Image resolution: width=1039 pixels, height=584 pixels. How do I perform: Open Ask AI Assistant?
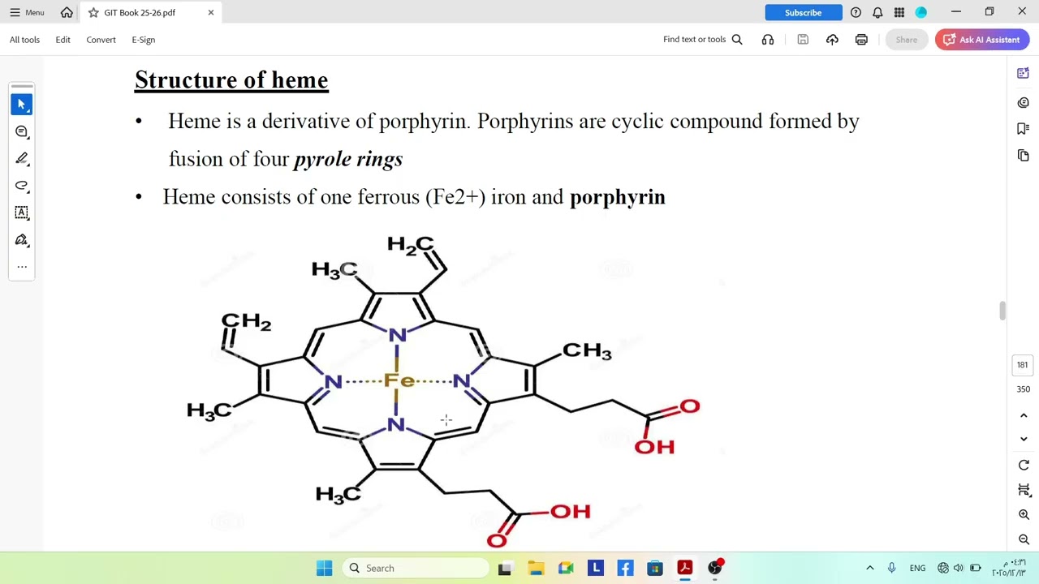pyautogui.click(x=982, y=39)
